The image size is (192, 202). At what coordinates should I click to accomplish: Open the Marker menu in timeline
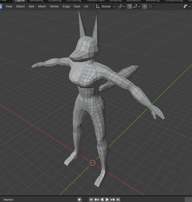(8, 199)
